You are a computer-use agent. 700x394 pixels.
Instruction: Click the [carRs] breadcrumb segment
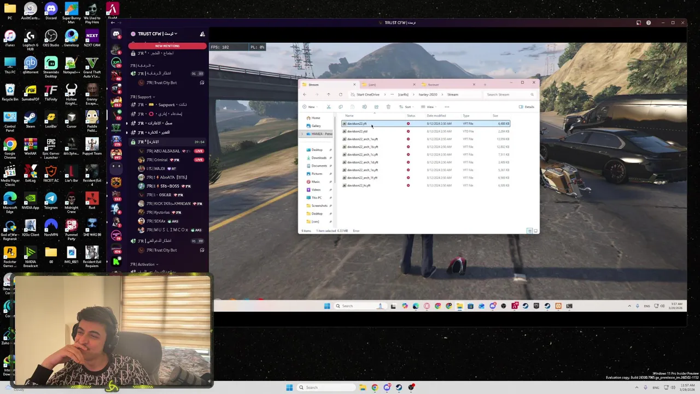[403, 94]
